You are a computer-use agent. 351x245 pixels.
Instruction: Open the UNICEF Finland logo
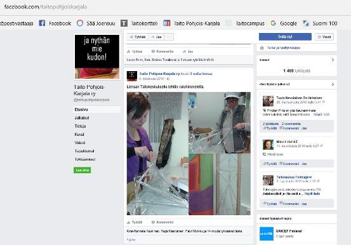pyautogui.click(x=267, y=234)
